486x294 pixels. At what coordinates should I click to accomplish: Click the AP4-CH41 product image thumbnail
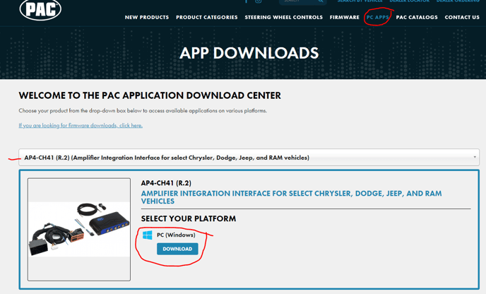(x=79, y=230)
